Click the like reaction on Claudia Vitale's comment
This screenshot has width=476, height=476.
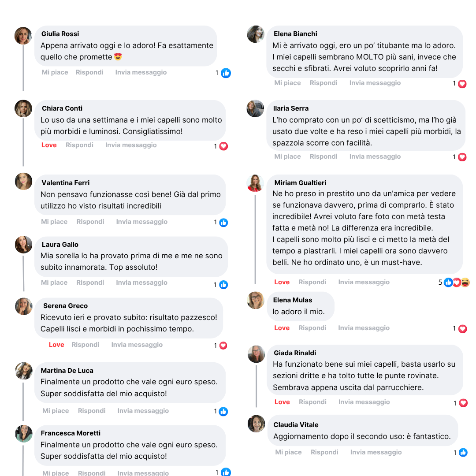click(463, 453)
